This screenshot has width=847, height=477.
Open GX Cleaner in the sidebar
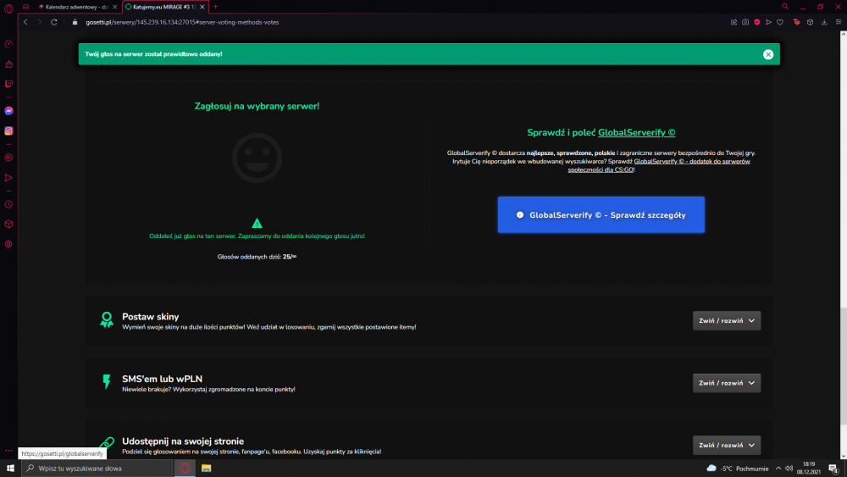8,64
